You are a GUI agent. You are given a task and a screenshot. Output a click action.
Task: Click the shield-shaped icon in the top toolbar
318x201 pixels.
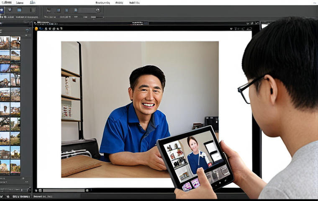coord(10,9)
